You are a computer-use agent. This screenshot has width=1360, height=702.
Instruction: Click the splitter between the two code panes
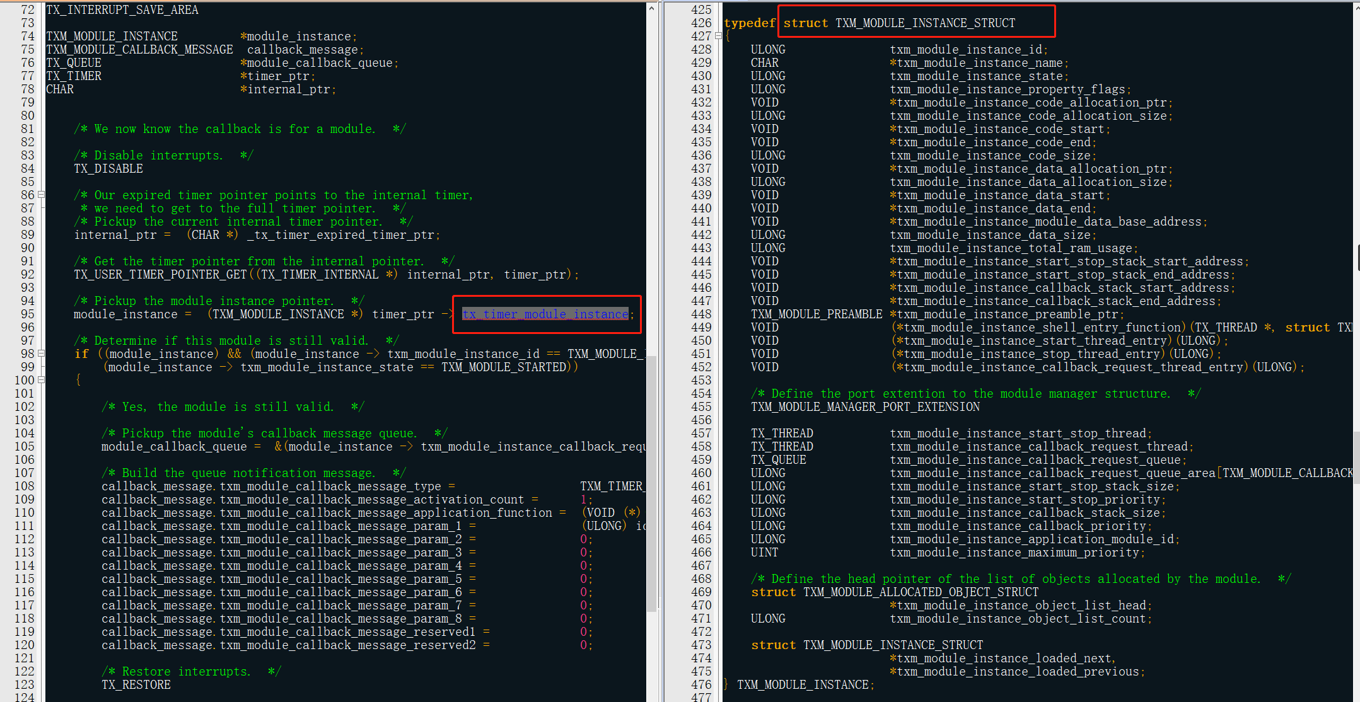click(x=661, y=351)
